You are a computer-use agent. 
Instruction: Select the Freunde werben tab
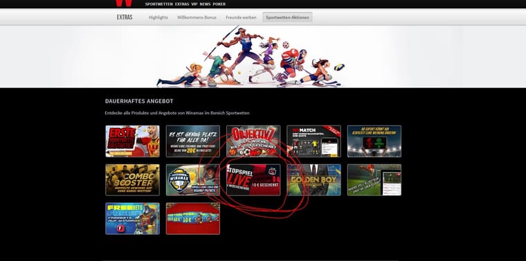click(x=241, y=17)
